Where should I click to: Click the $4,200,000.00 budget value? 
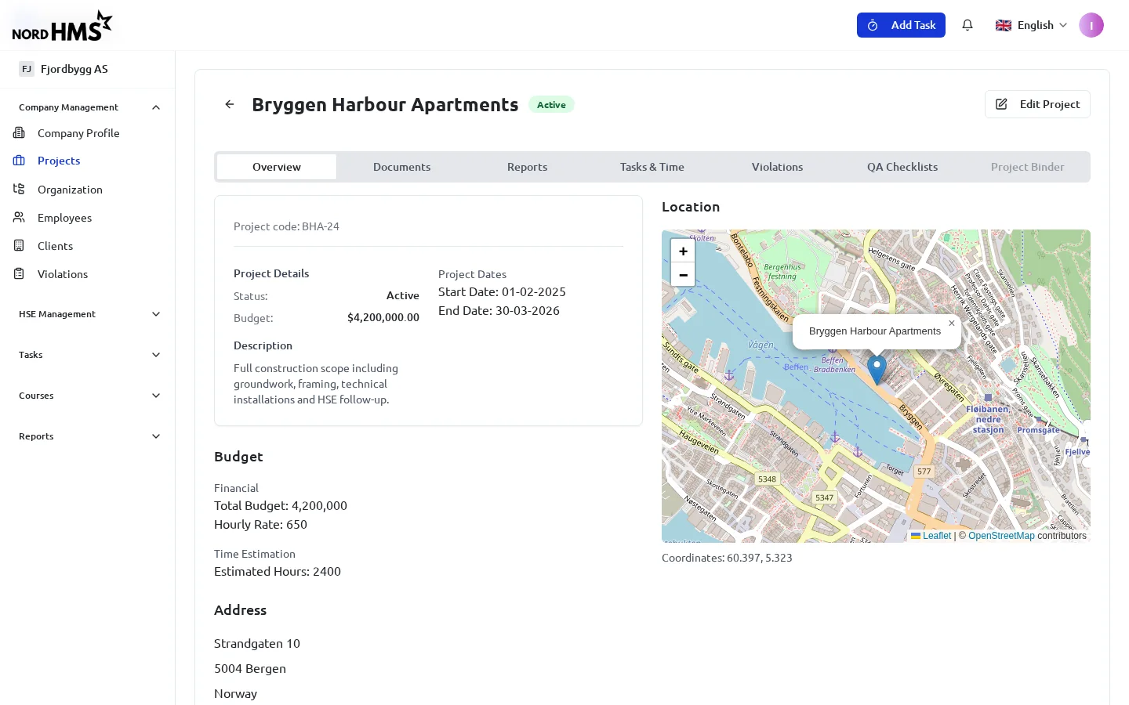383,317
